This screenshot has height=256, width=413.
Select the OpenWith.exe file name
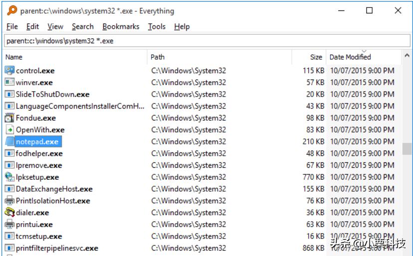tap(40, 130)
